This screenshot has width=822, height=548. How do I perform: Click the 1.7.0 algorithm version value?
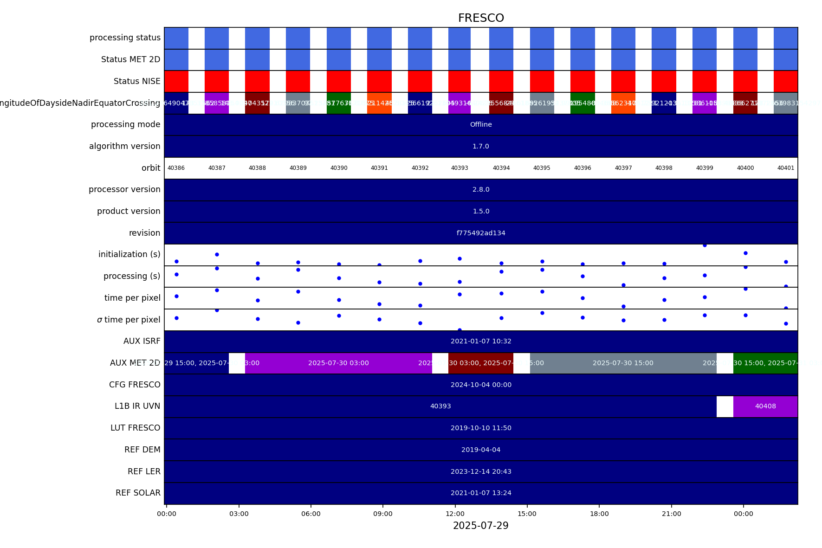(x=481, y=146)
